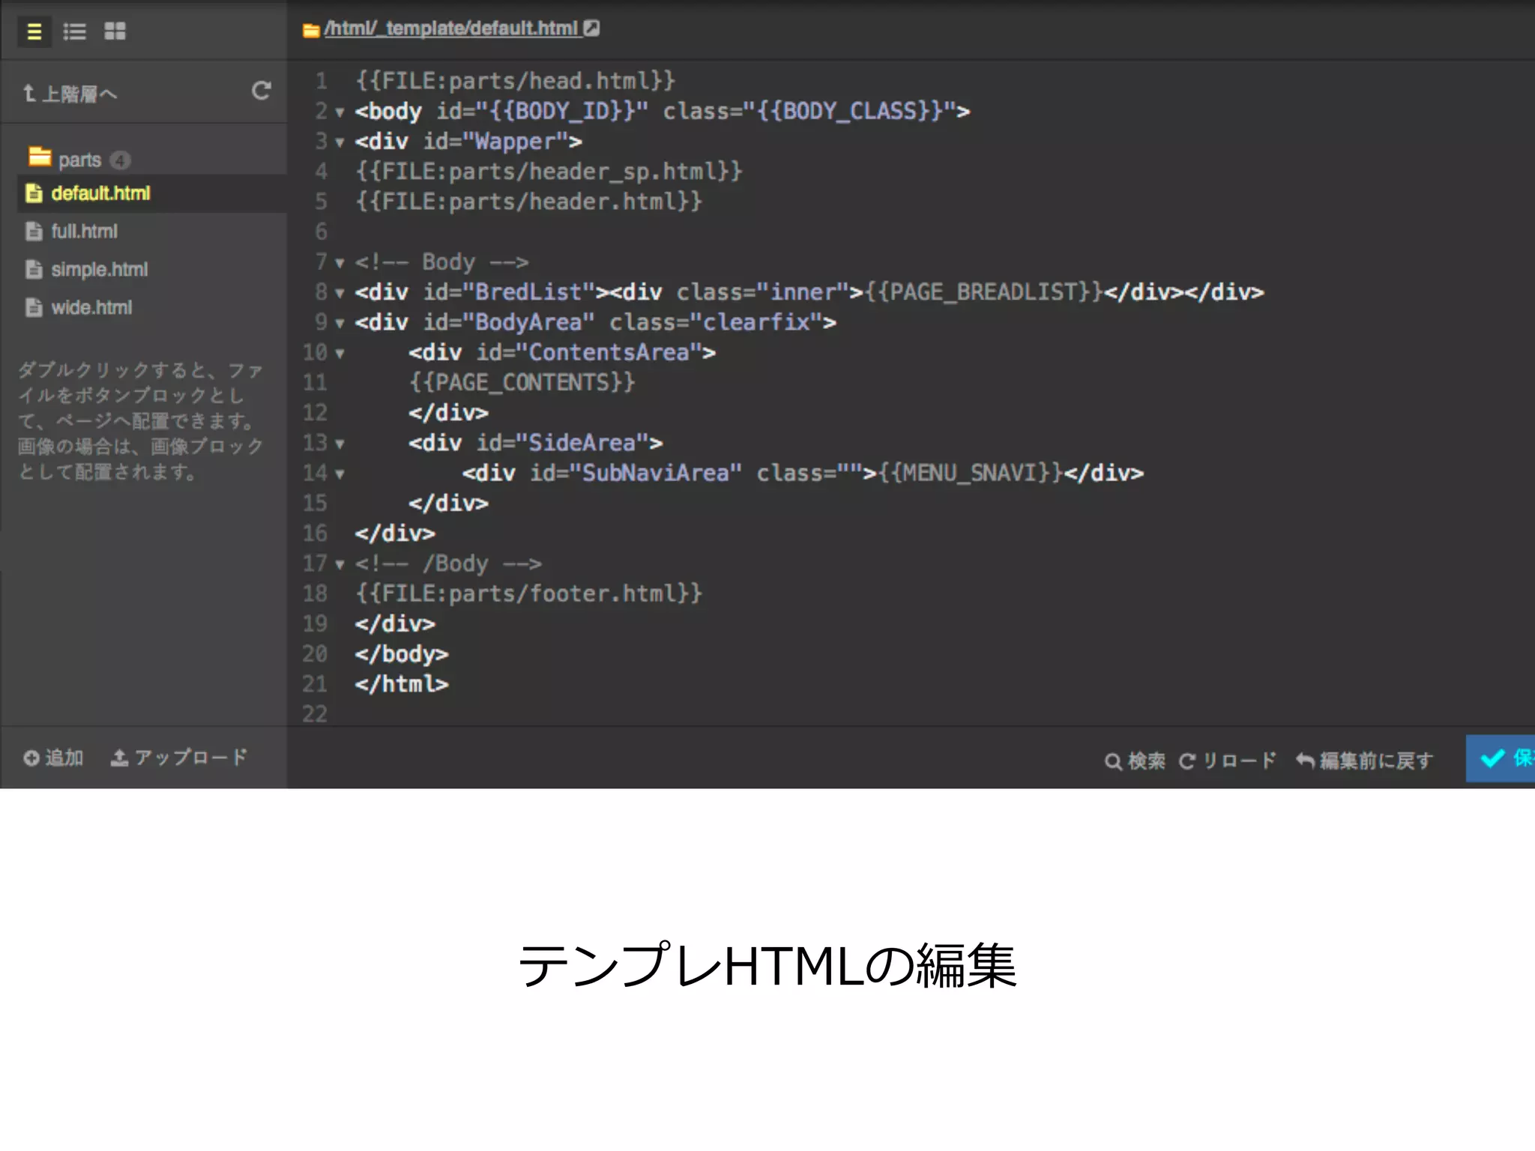Place cursor on {{PAGE_CONTENTS}} line 11
Image resolution: width=1535 pixels, height=1151 pixels.
522,383
